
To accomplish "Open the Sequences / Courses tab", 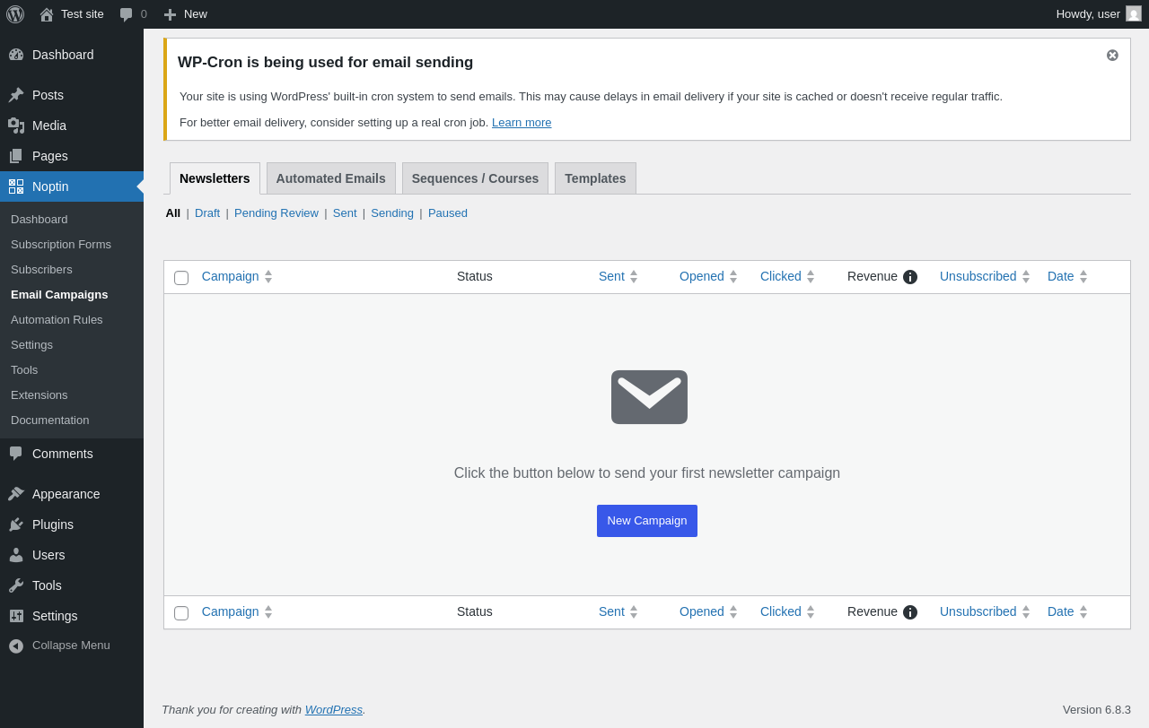I will click(475, 178).
